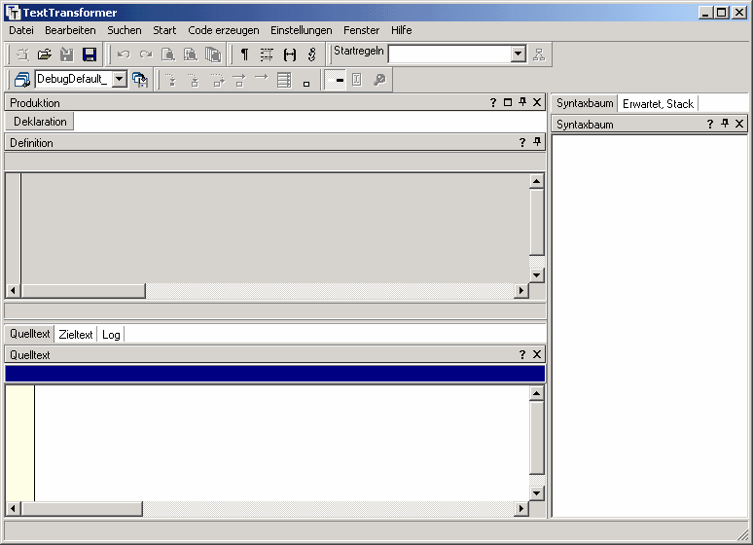Open the Bearbeiten menu

tap(70, 30)
